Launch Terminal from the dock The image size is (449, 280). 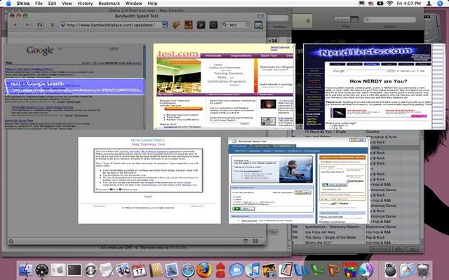(x=74, y=269)
